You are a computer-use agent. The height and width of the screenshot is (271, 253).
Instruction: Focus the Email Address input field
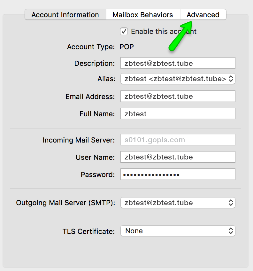(x=178, y=96)
